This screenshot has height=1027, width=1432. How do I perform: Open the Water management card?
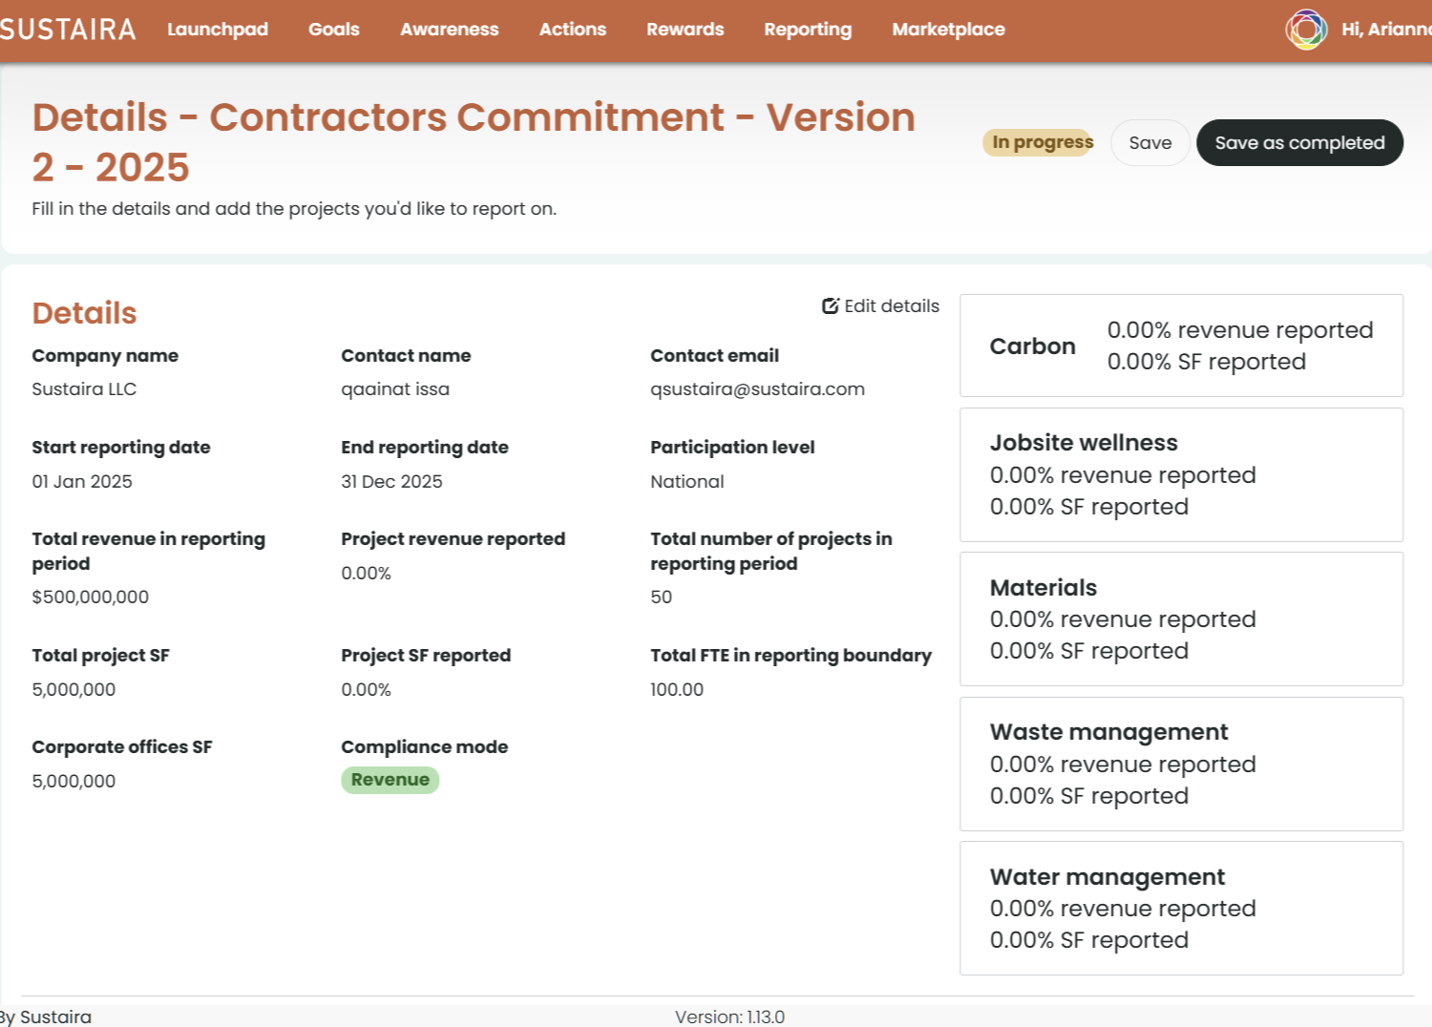1181,908
